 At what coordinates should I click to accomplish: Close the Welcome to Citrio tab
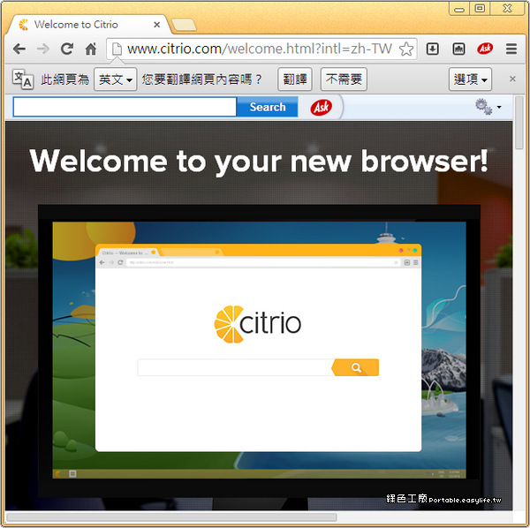(157, 25)
